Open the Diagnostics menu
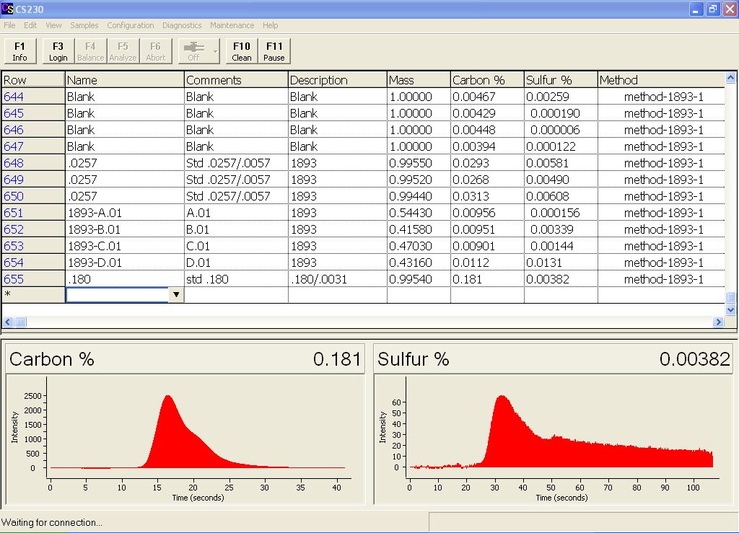This screenshot has height=533, width=739. [x=182, y=25]
